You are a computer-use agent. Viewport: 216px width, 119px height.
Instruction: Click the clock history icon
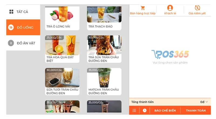(145, 110)
